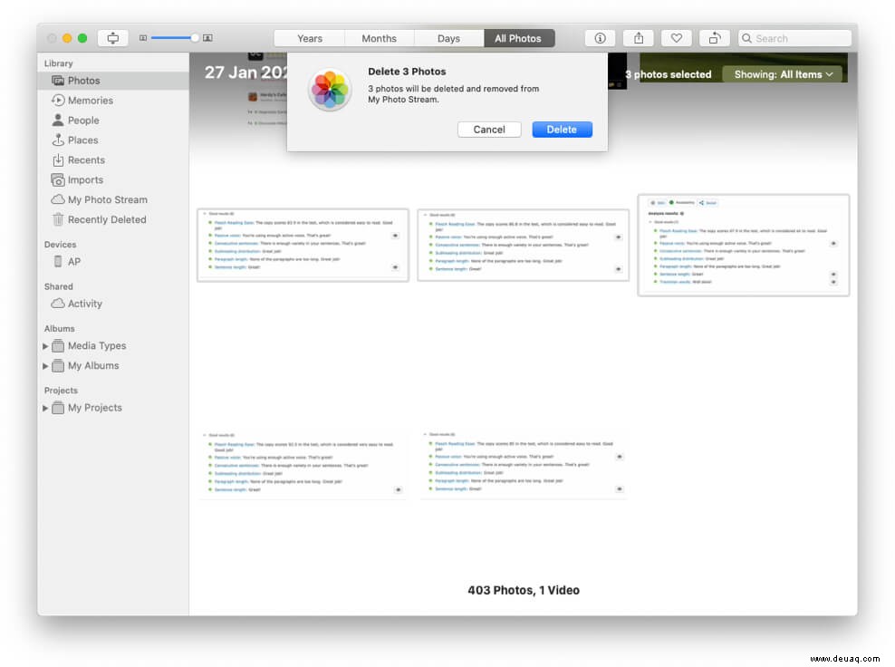The width and height of the screenshot is (895, 667).
Task: Cancel the Delete 3 Photos dialog
Action: (x=489, y=130)
